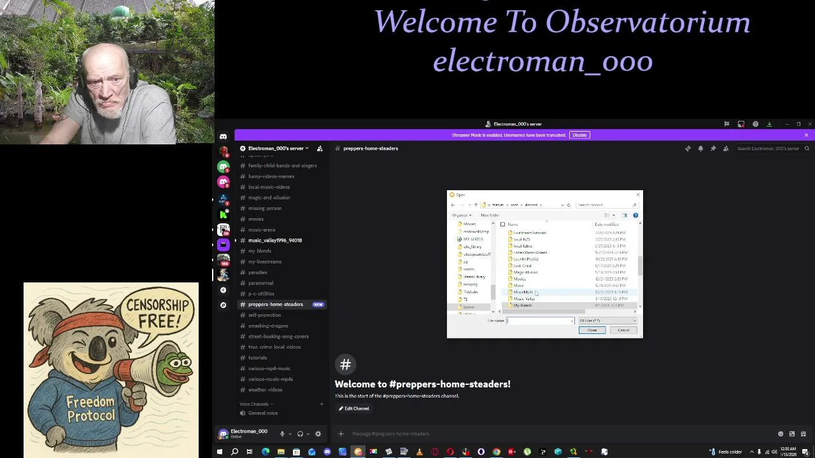Open the threads icon in the channel header
Screen dimensions: 815x458
pyautogui.click(x=688, y=148)
